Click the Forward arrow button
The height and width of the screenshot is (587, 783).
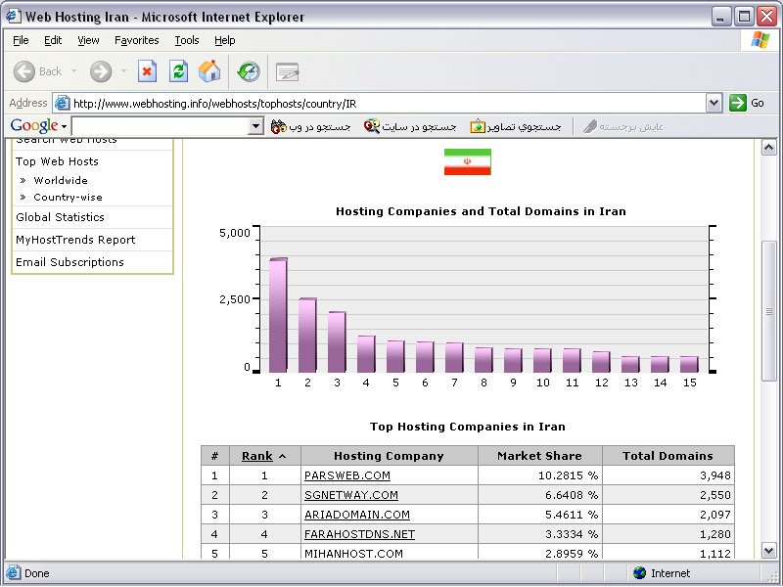coord(101,71)
